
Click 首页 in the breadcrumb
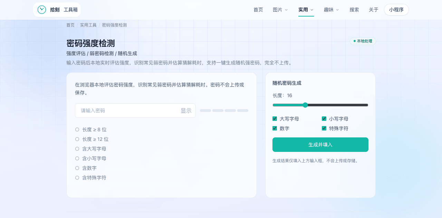[70, 25]
